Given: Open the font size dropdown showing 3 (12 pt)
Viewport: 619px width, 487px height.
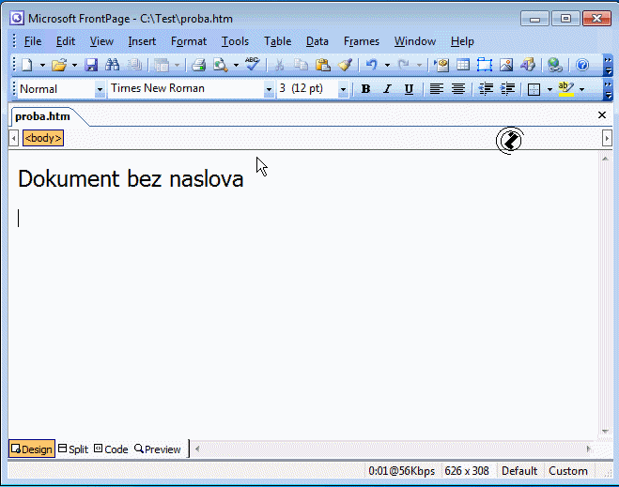Looking at the screenshot, I should (x=343, y=89).
